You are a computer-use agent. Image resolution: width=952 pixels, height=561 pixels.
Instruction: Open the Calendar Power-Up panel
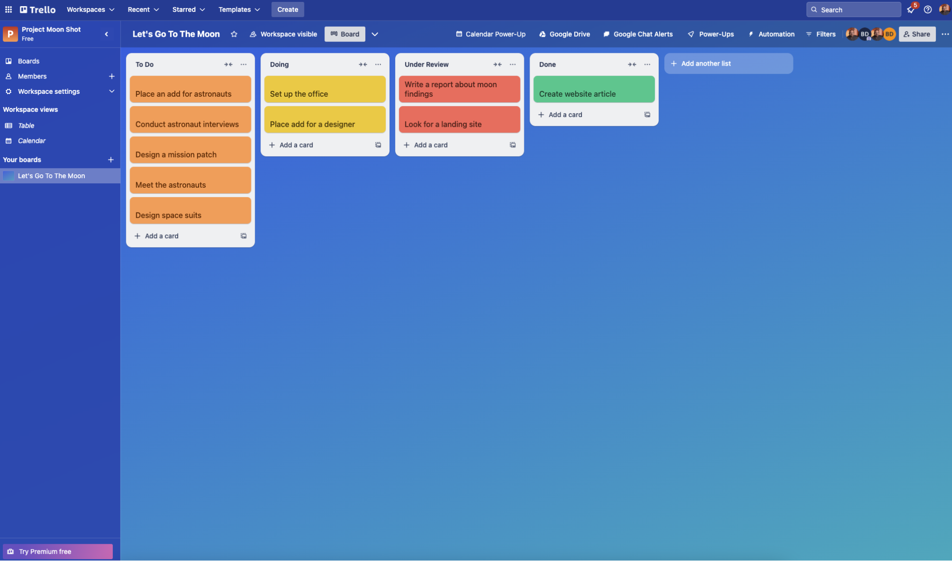[x=491, y=33]
